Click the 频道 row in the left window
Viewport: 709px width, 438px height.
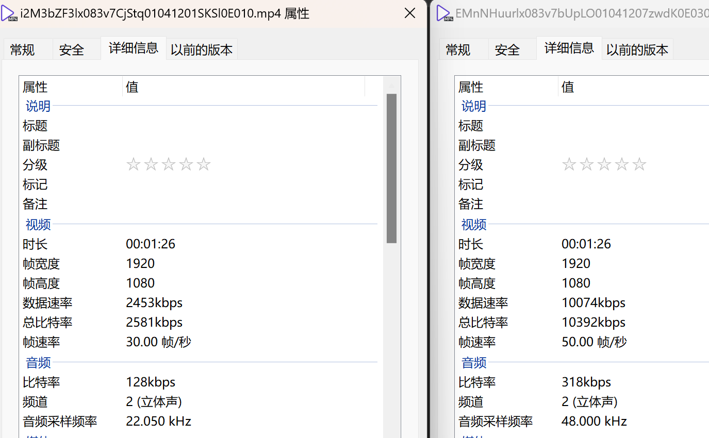tap(201, 402)
